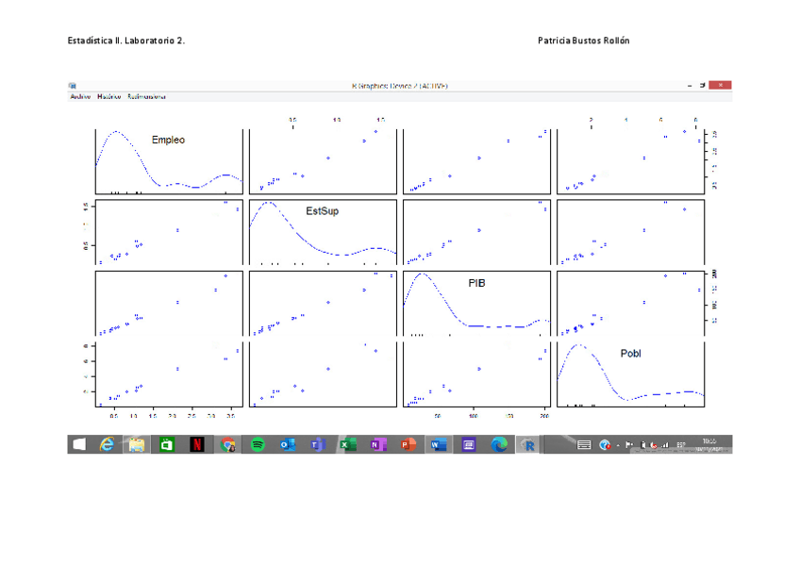800x565 pixels.
Task: Open the Windows Start button
Action: pyautogui.click(x=79, y=444)
